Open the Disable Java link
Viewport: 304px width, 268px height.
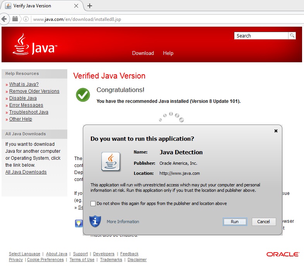23,98
